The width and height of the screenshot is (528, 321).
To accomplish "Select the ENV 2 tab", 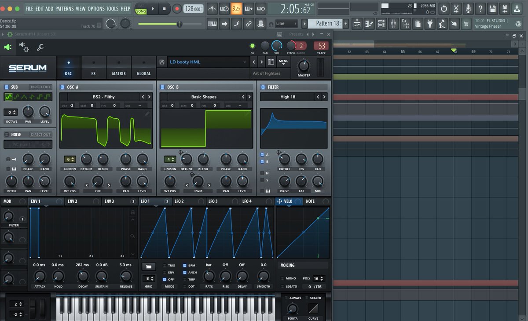I will (83, 201).
